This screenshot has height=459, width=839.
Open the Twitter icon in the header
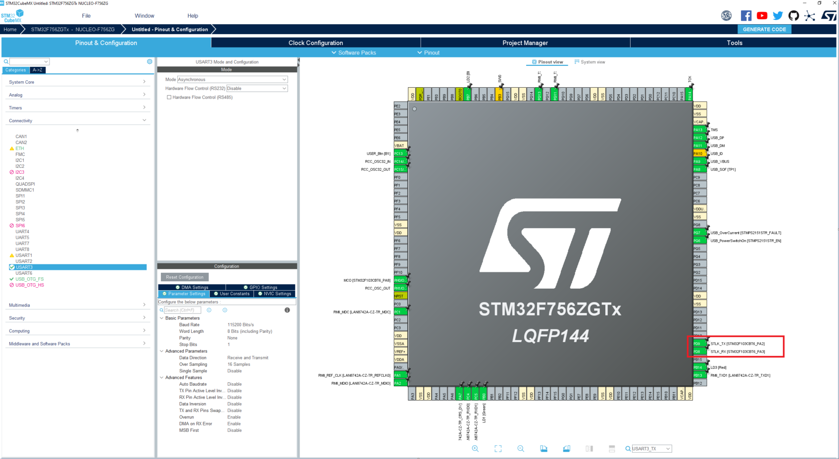pos(778,15)
